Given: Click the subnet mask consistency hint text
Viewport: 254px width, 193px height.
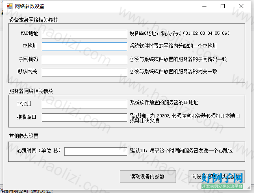Looking at the screenshot, I should [x=178, y=59].
